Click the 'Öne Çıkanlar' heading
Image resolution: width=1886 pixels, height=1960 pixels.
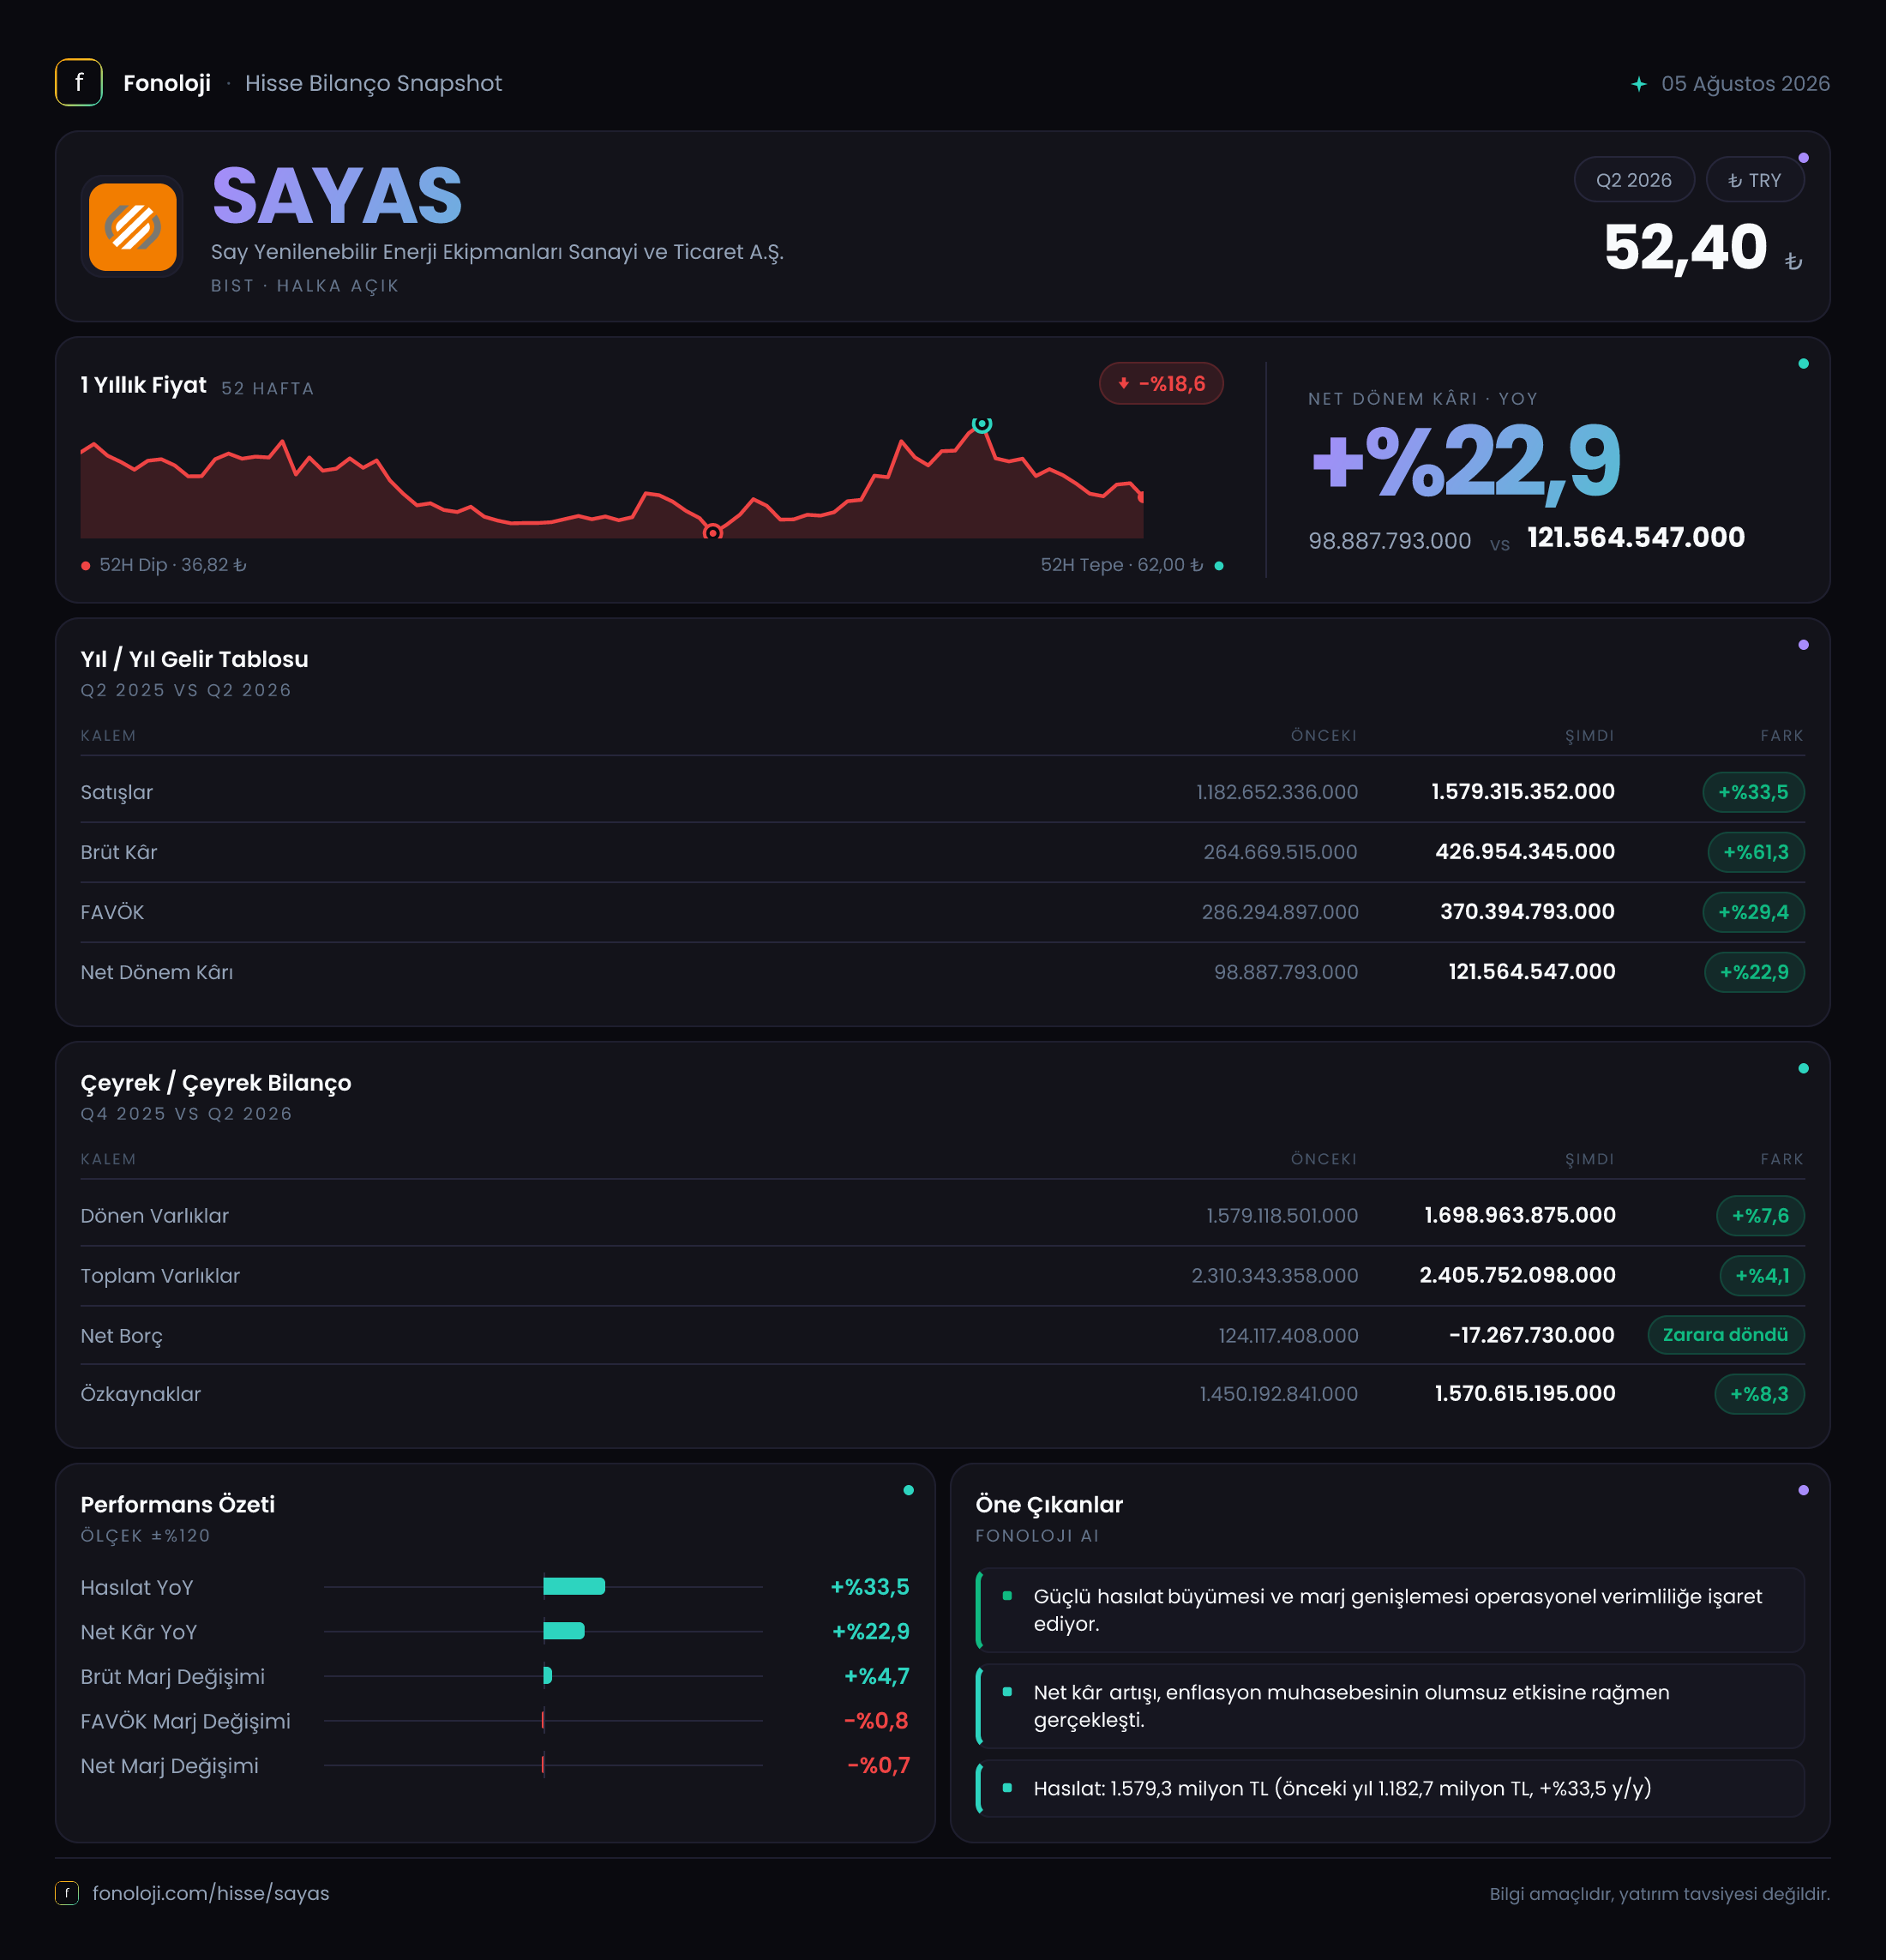click(1049, 1504)
